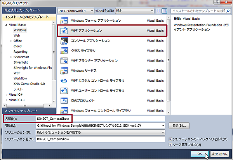Select XNA Game Studio 4.0 tree item

[29, 84]
